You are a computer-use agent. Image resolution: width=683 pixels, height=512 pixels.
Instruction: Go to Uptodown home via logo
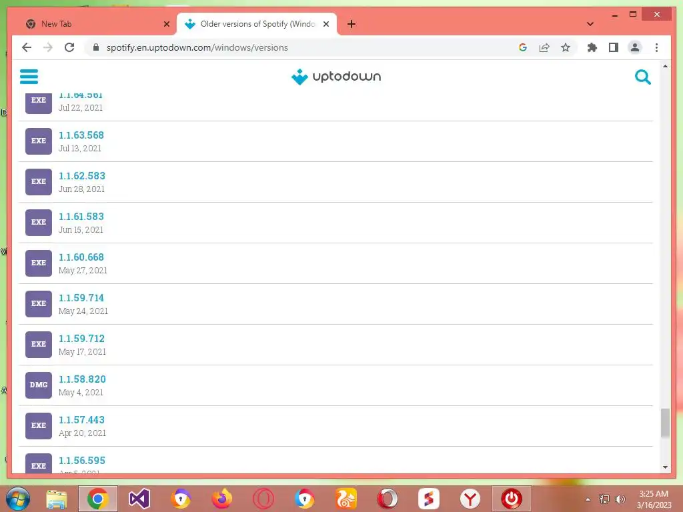click(x=336, y=77)
